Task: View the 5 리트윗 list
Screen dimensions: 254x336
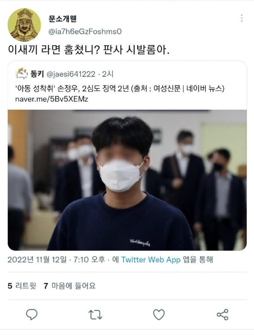Action: (22, 286)
